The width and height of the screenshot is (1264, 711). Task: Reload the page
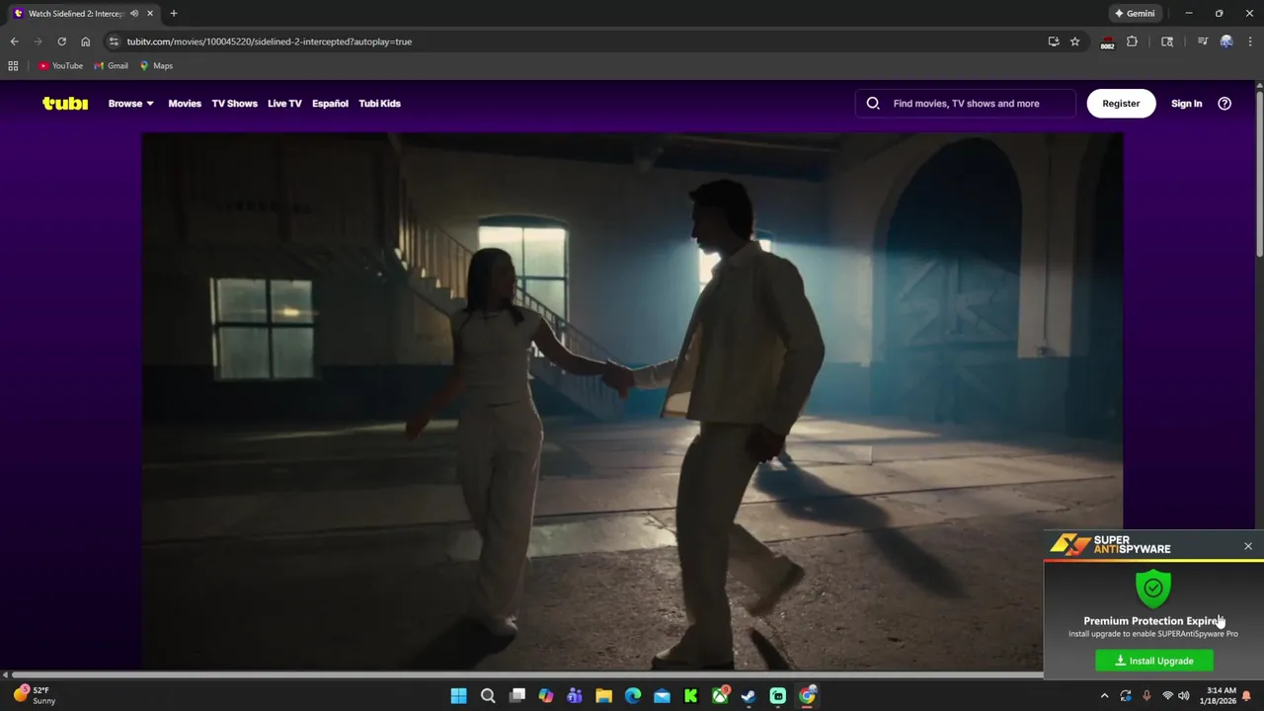click(x=61, y=41)
